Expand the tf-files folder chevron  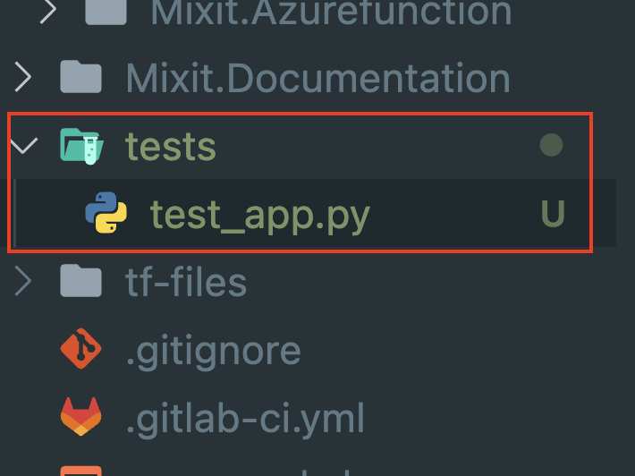(x=24, y=282)
